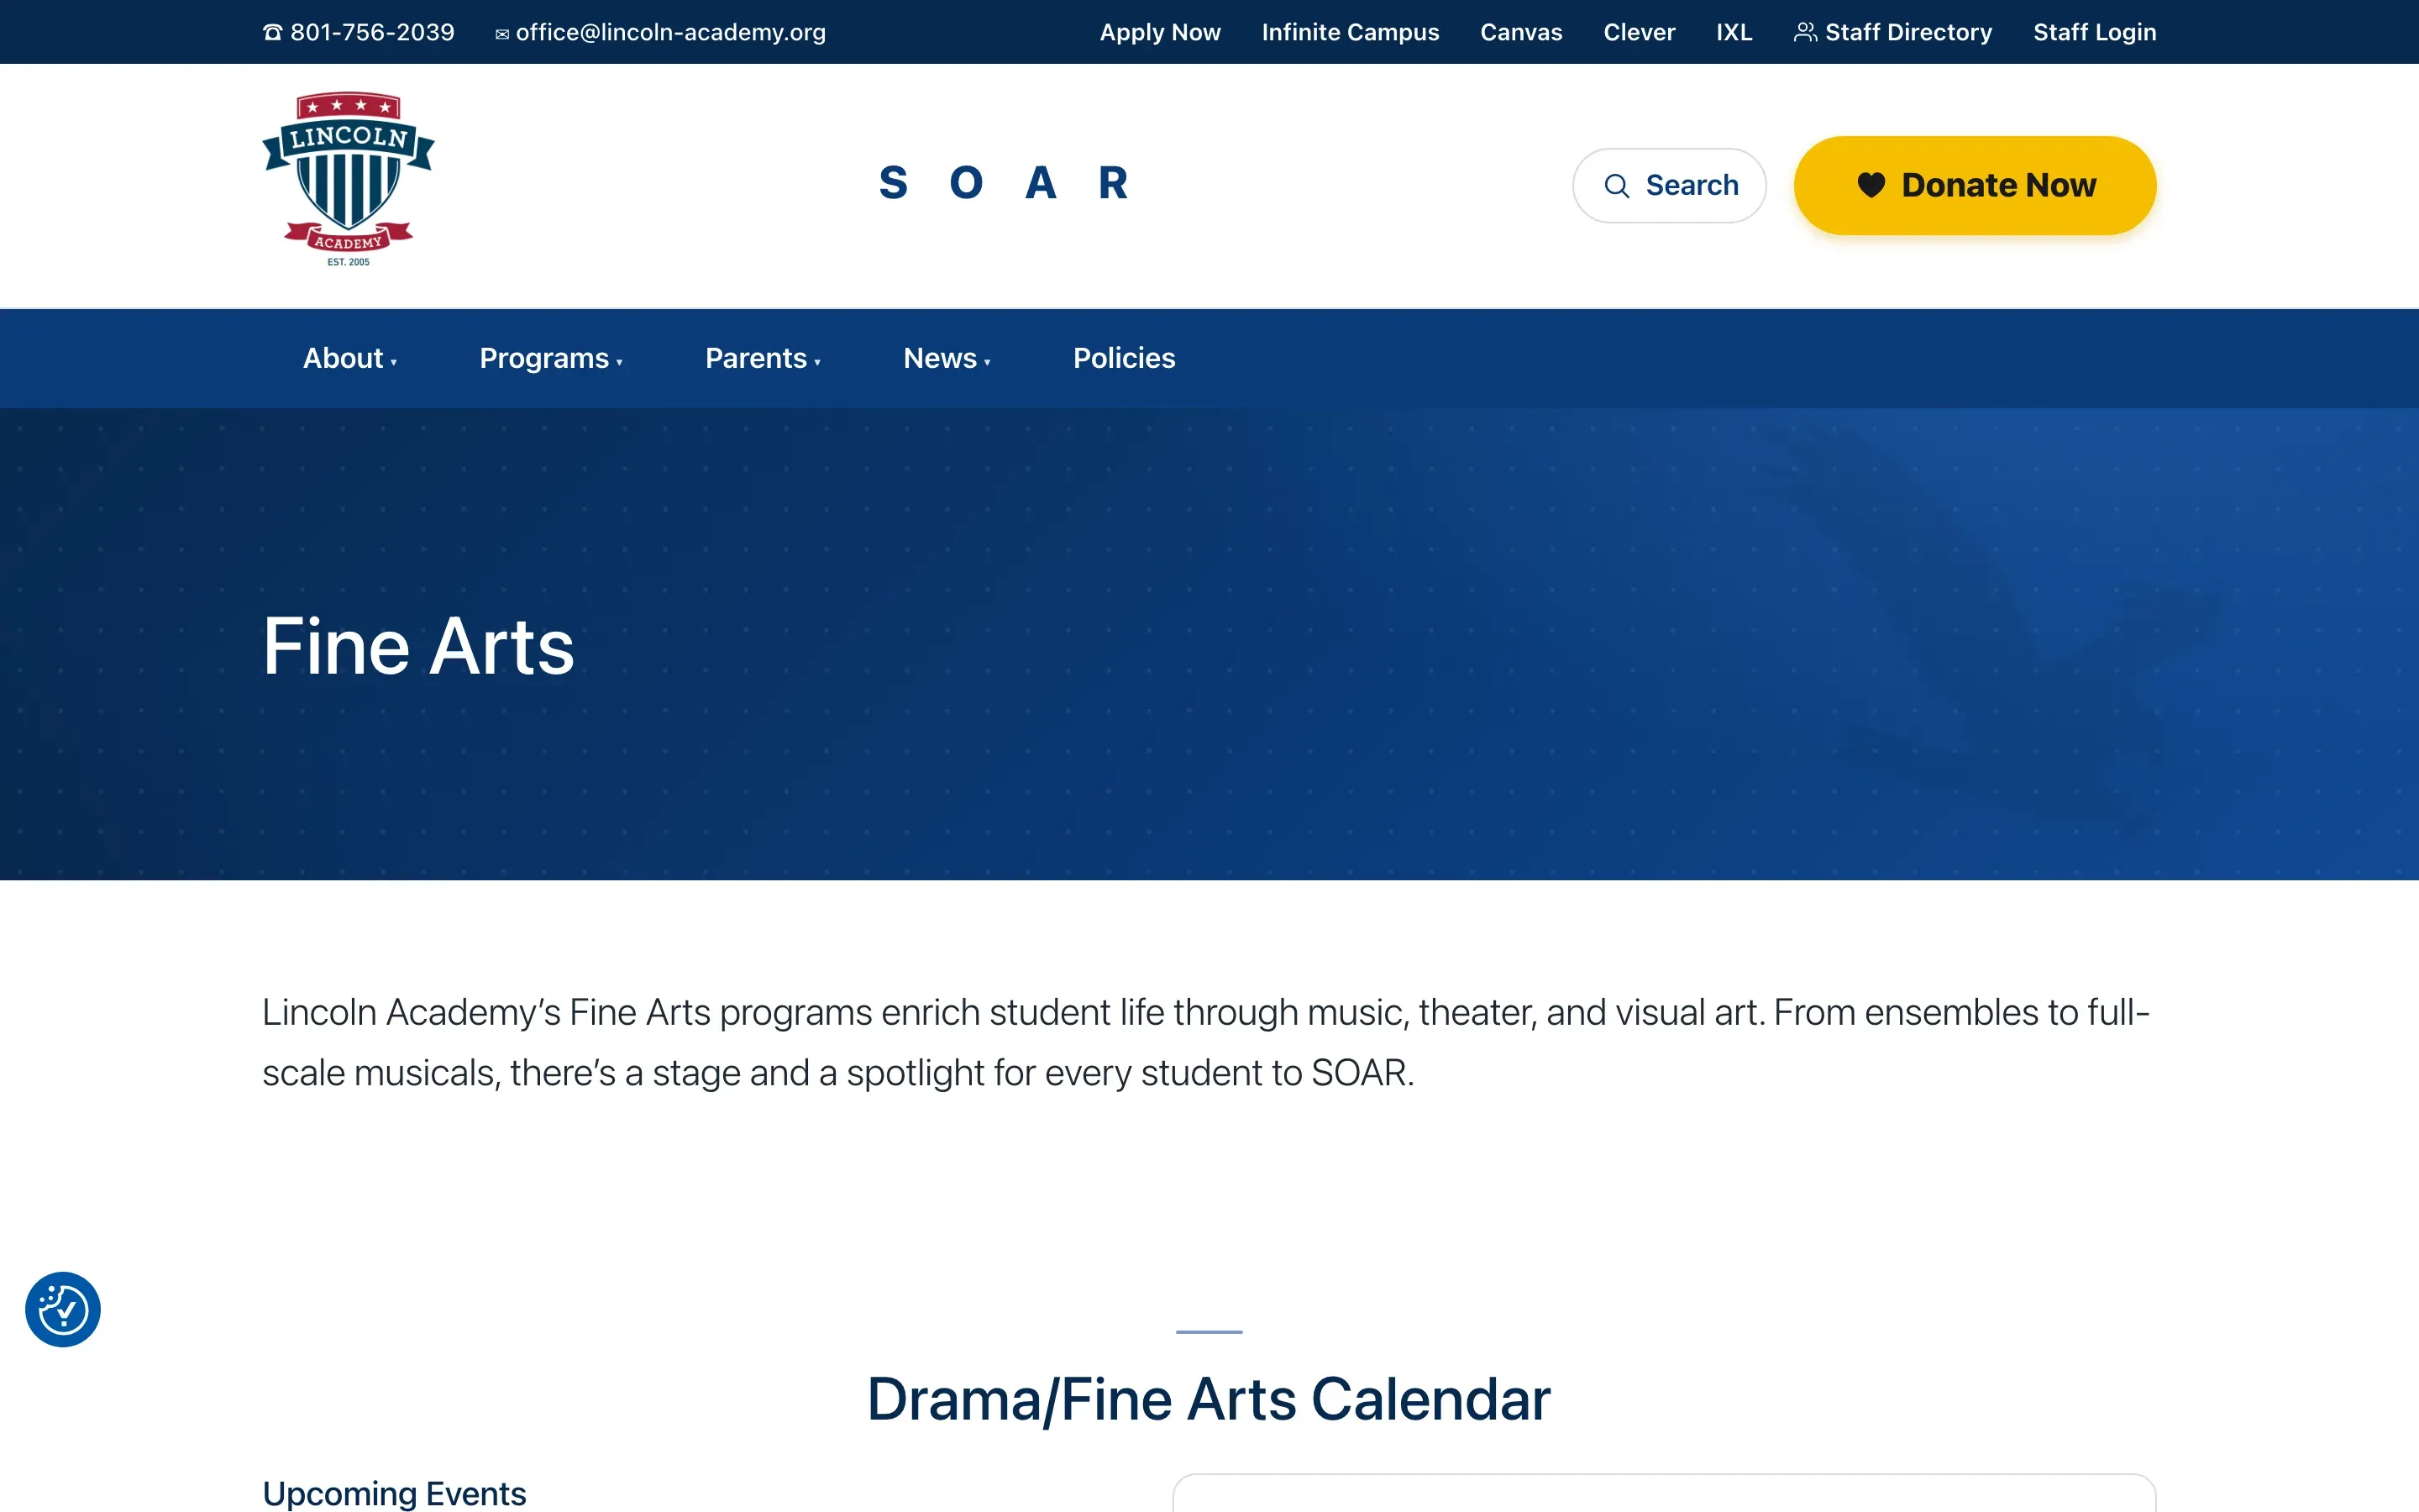Open Infinite Campus link
This screenshot has width=2419, height=1512.
[1350, 32]
